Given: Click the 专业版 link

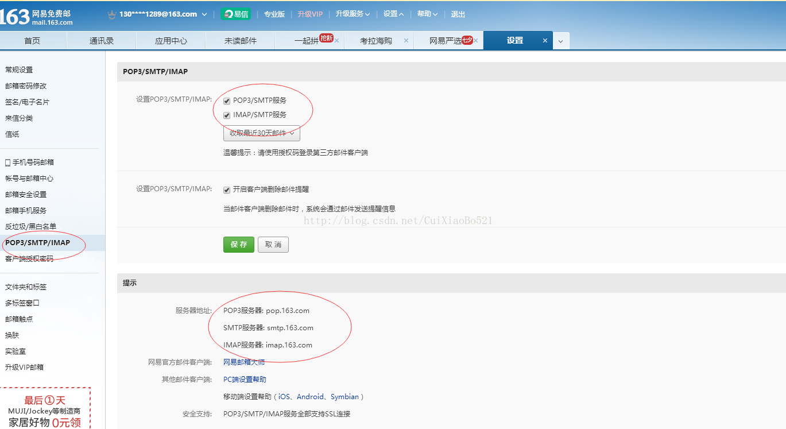Looking at the screenshot, I should click(274, 14).
